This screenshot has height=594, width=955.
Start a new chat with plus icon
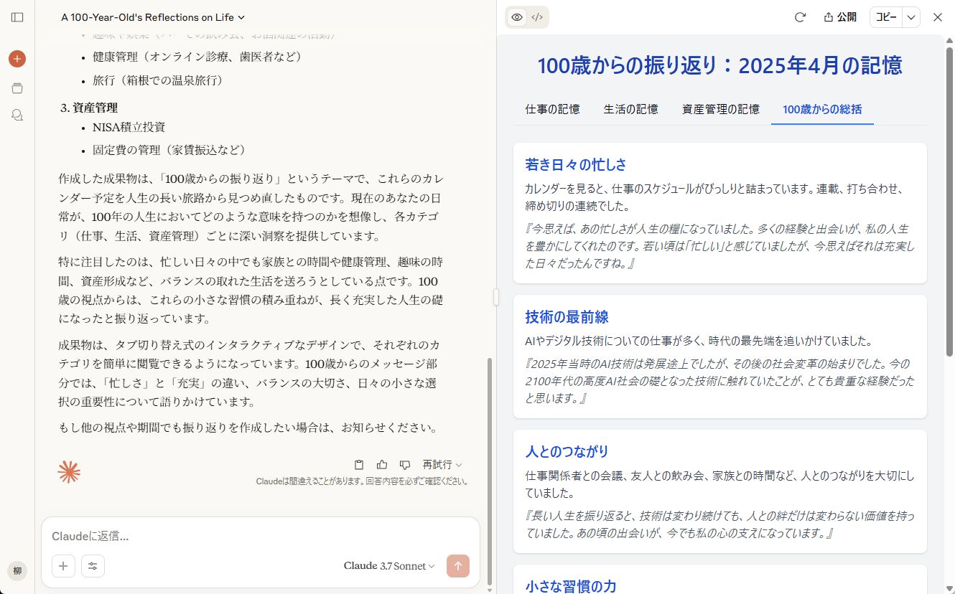point(17,59)
